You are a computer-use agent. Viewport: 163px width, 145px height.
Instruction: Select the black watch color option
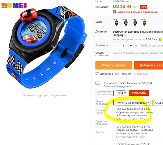[x=126, y=23]
